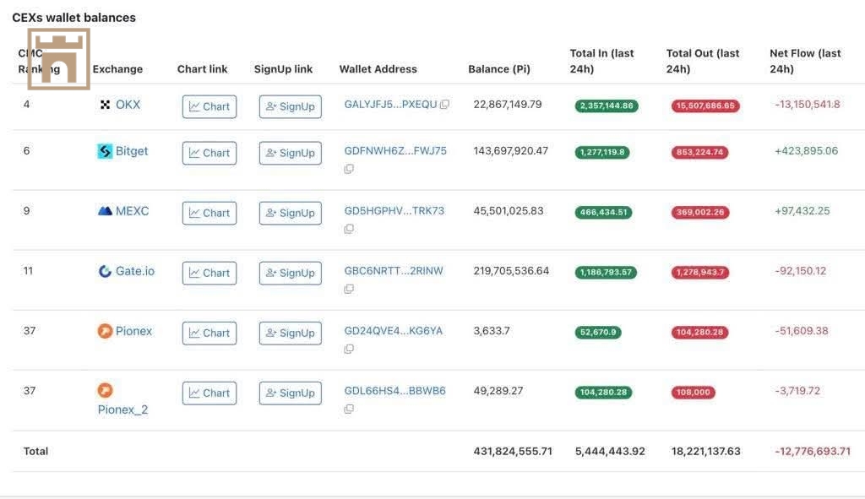Copy the MEXC wallet address via copy icon

(x=349, y=229)
